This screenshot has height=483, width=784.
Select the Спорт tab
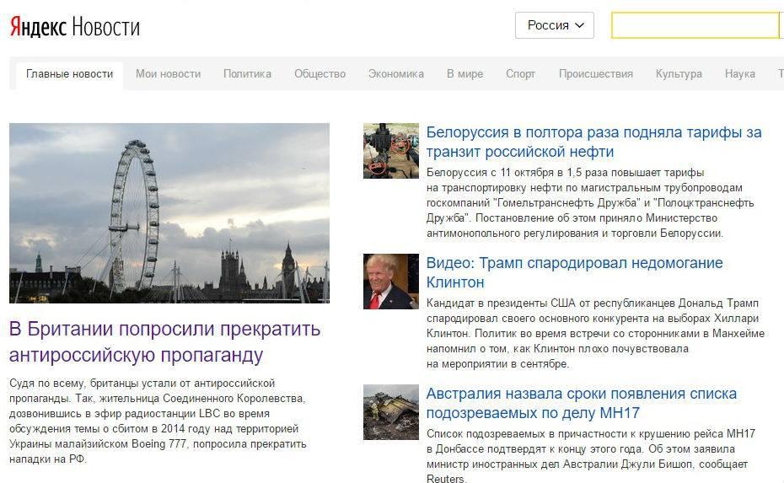point(520,74)
